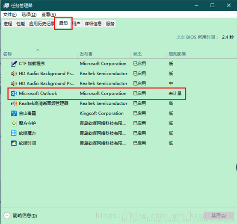Switch to the 性能 tab

[21, 24]
